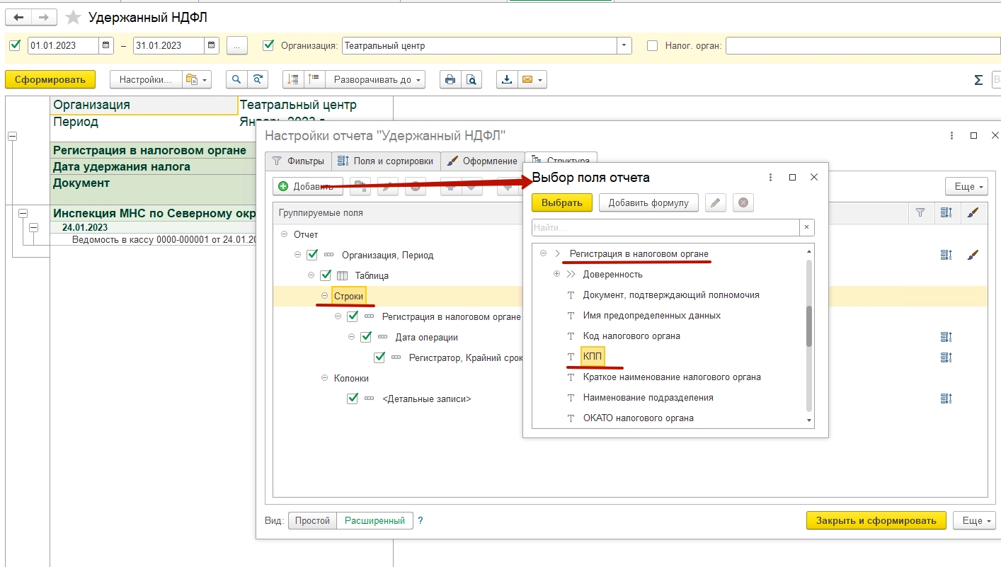Click pencil edit icon in field chooser
This screenshot has width=1001, height=567.
(716, 203)
